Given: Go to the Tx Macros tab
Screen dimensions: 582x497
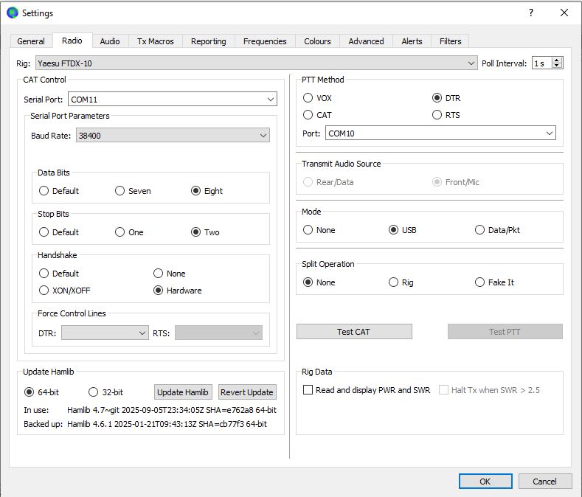Looking at the screenshot, I should [156, 41].
